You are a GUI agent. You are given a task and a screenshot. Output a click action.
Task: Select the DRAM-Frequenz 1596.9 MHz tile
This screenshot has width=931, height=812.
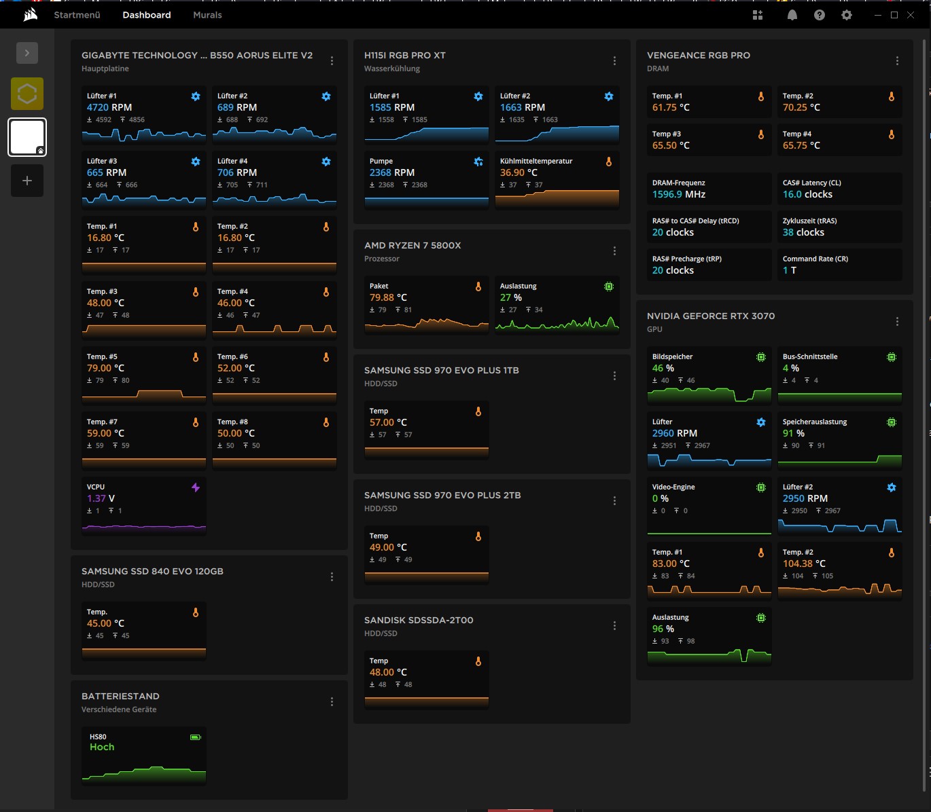[709, 189]
